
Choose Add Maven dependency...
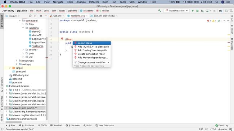coord(92,58)
